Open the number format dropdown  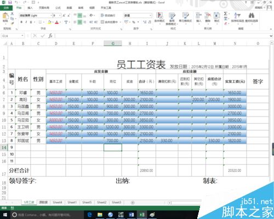(x=151, y=15)
